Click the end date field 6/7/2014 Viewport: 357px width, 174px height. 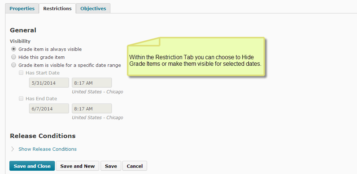[49, 109]
